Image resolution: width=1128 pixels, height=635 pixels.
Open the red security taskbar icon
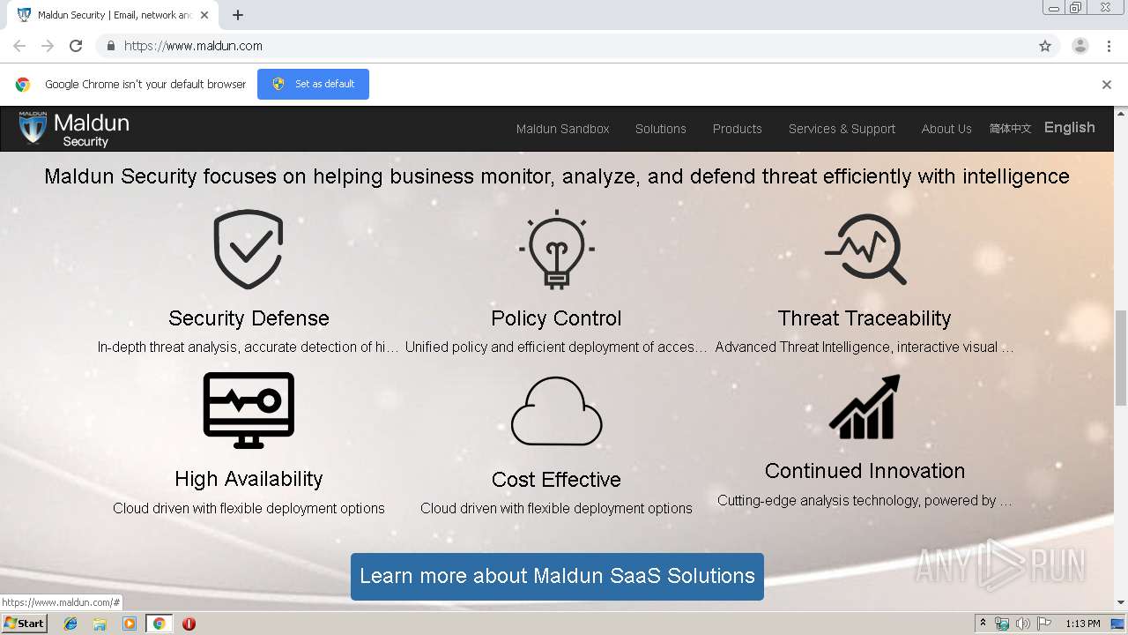(x=189, y=624)
